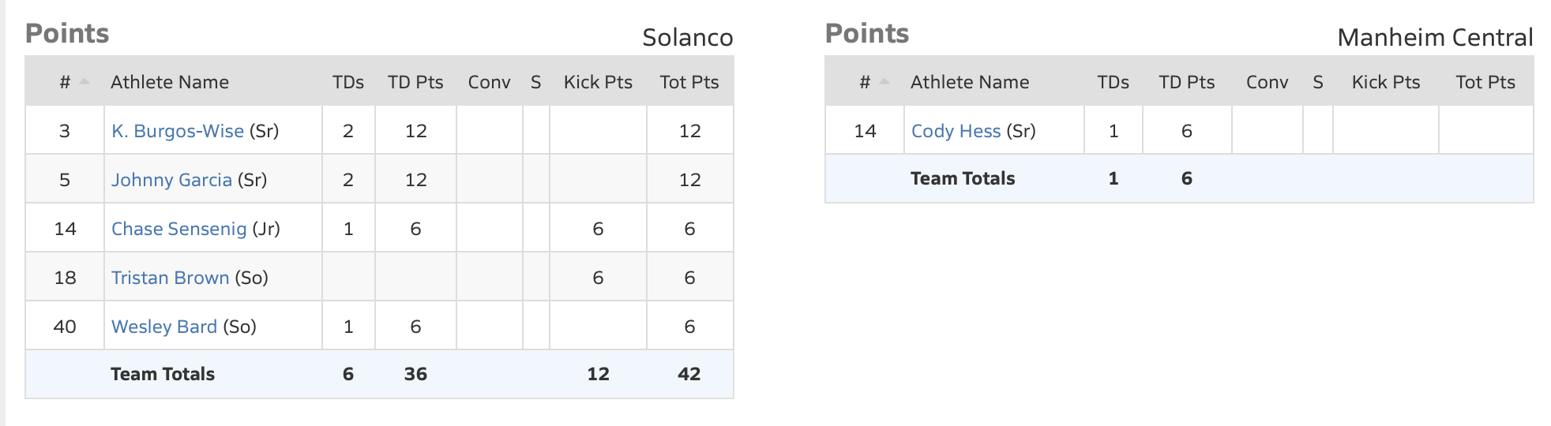
Task: Click the sort arrow in Solanco # column
Action: point(84,82)
